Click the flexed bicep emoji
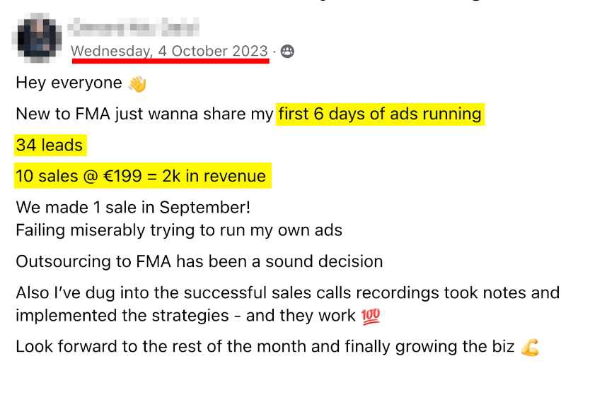This screenshot has width=590, height=397. (530, 348)
